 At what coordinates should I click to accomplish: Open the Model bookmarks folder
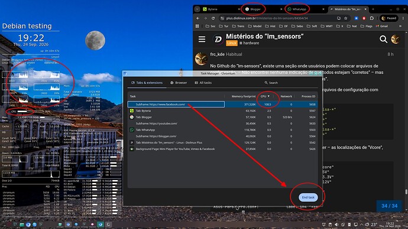[254, 26]
